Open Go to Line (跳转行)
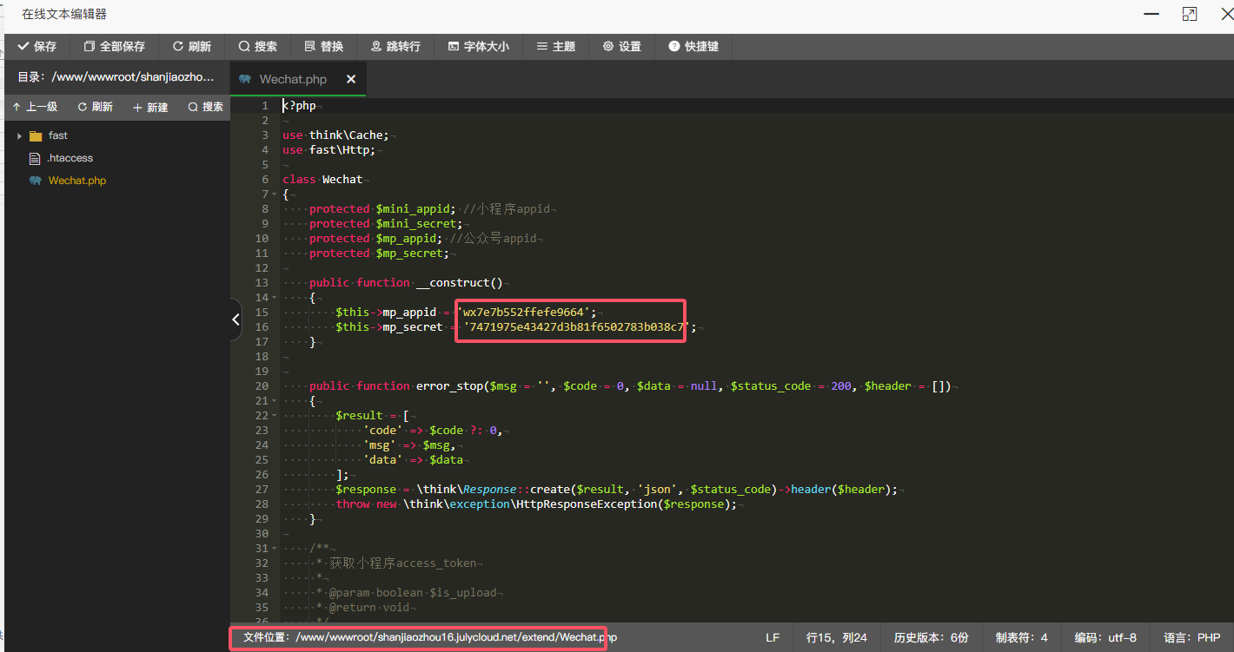Viewport: 1234px width, 652px height. pos(395,47)
